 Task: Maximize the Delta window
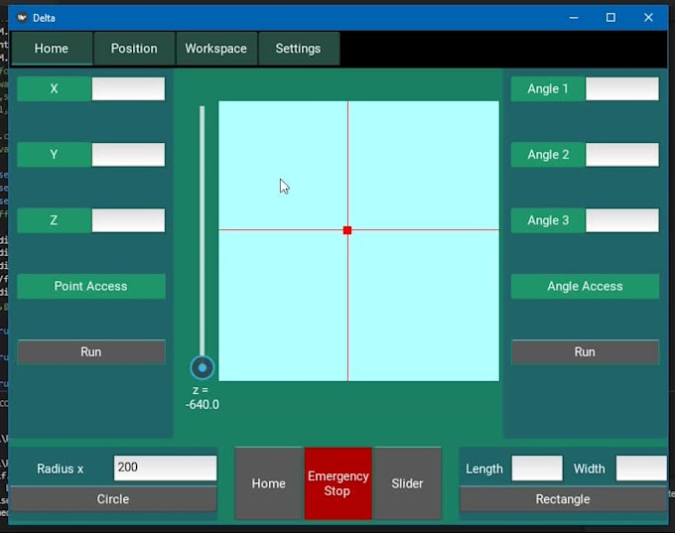[x=610, y=18]
